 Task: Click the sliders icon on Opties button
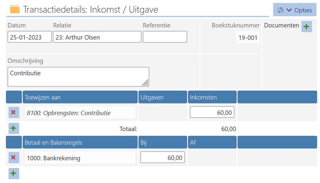click(x=280, y=10)
